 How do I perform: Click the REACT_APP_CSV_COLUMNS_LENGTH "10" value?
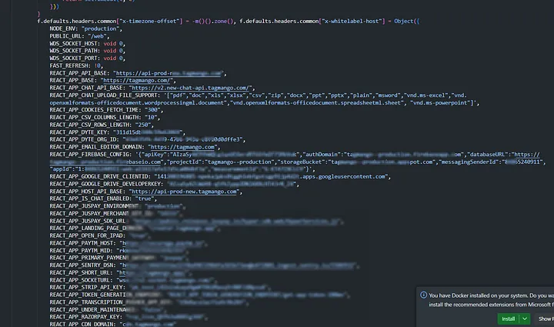click(x=151, y=117)
